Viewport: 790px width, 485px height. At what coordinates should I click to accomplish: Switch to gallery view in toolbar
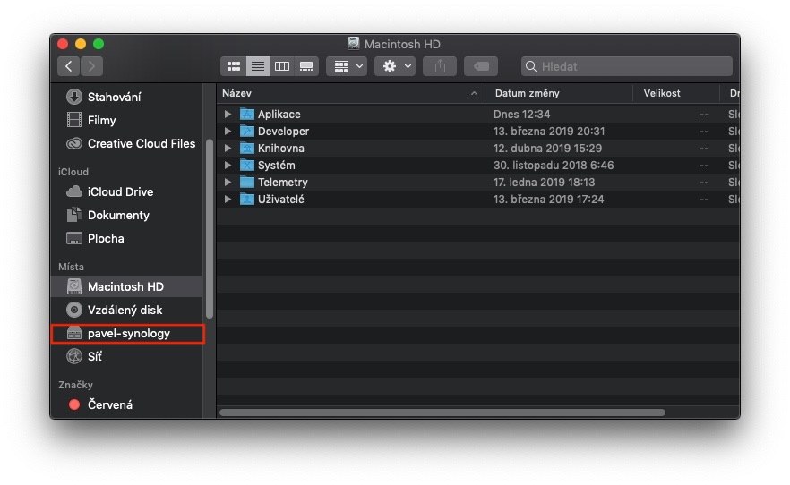click(x=306, y=66)
